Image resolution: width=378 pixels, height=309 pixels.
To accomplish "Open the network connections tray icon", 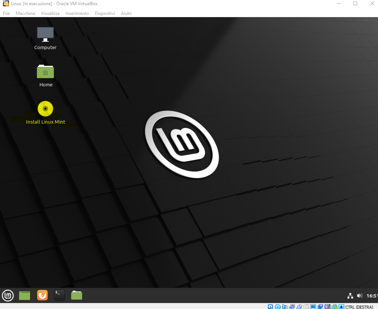I will click(x=350, y=296).
